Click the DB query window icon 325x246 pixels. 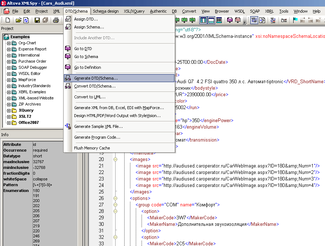click(x=219, y=20)
